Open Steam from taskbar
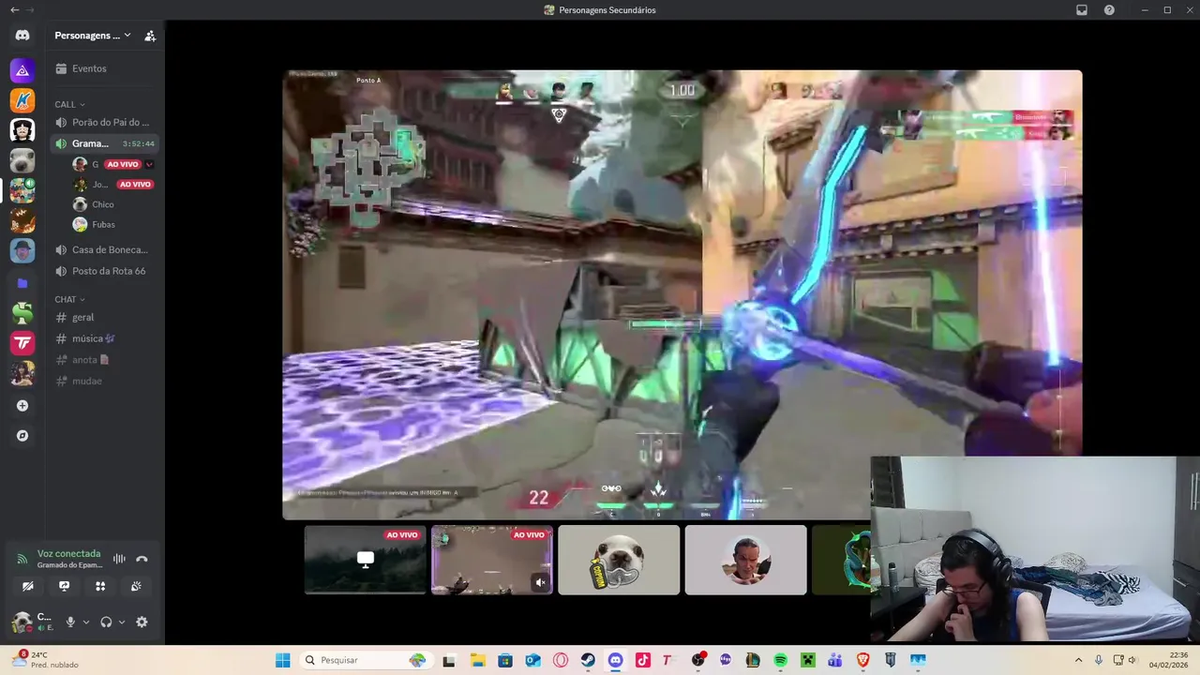1200x675 pixels. 588,660
